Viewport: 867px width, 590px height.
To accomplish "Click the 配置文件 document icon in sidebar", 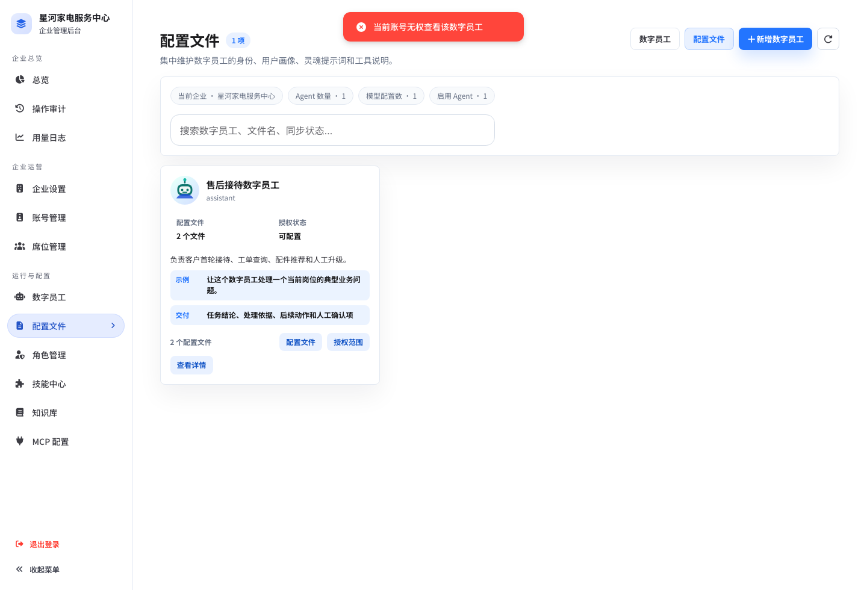I will [x=20, y=326].
